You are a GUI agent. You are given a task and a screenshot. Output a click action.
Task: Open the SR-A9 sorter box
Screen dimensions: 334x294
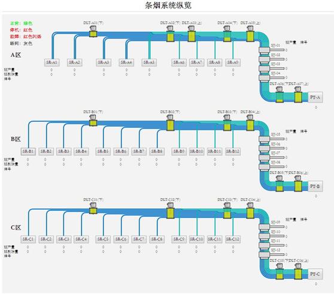233,62
